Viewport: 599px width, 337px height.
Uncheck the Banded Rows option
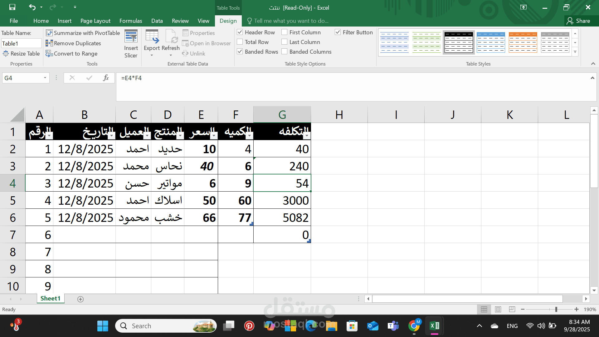point(240,51)
